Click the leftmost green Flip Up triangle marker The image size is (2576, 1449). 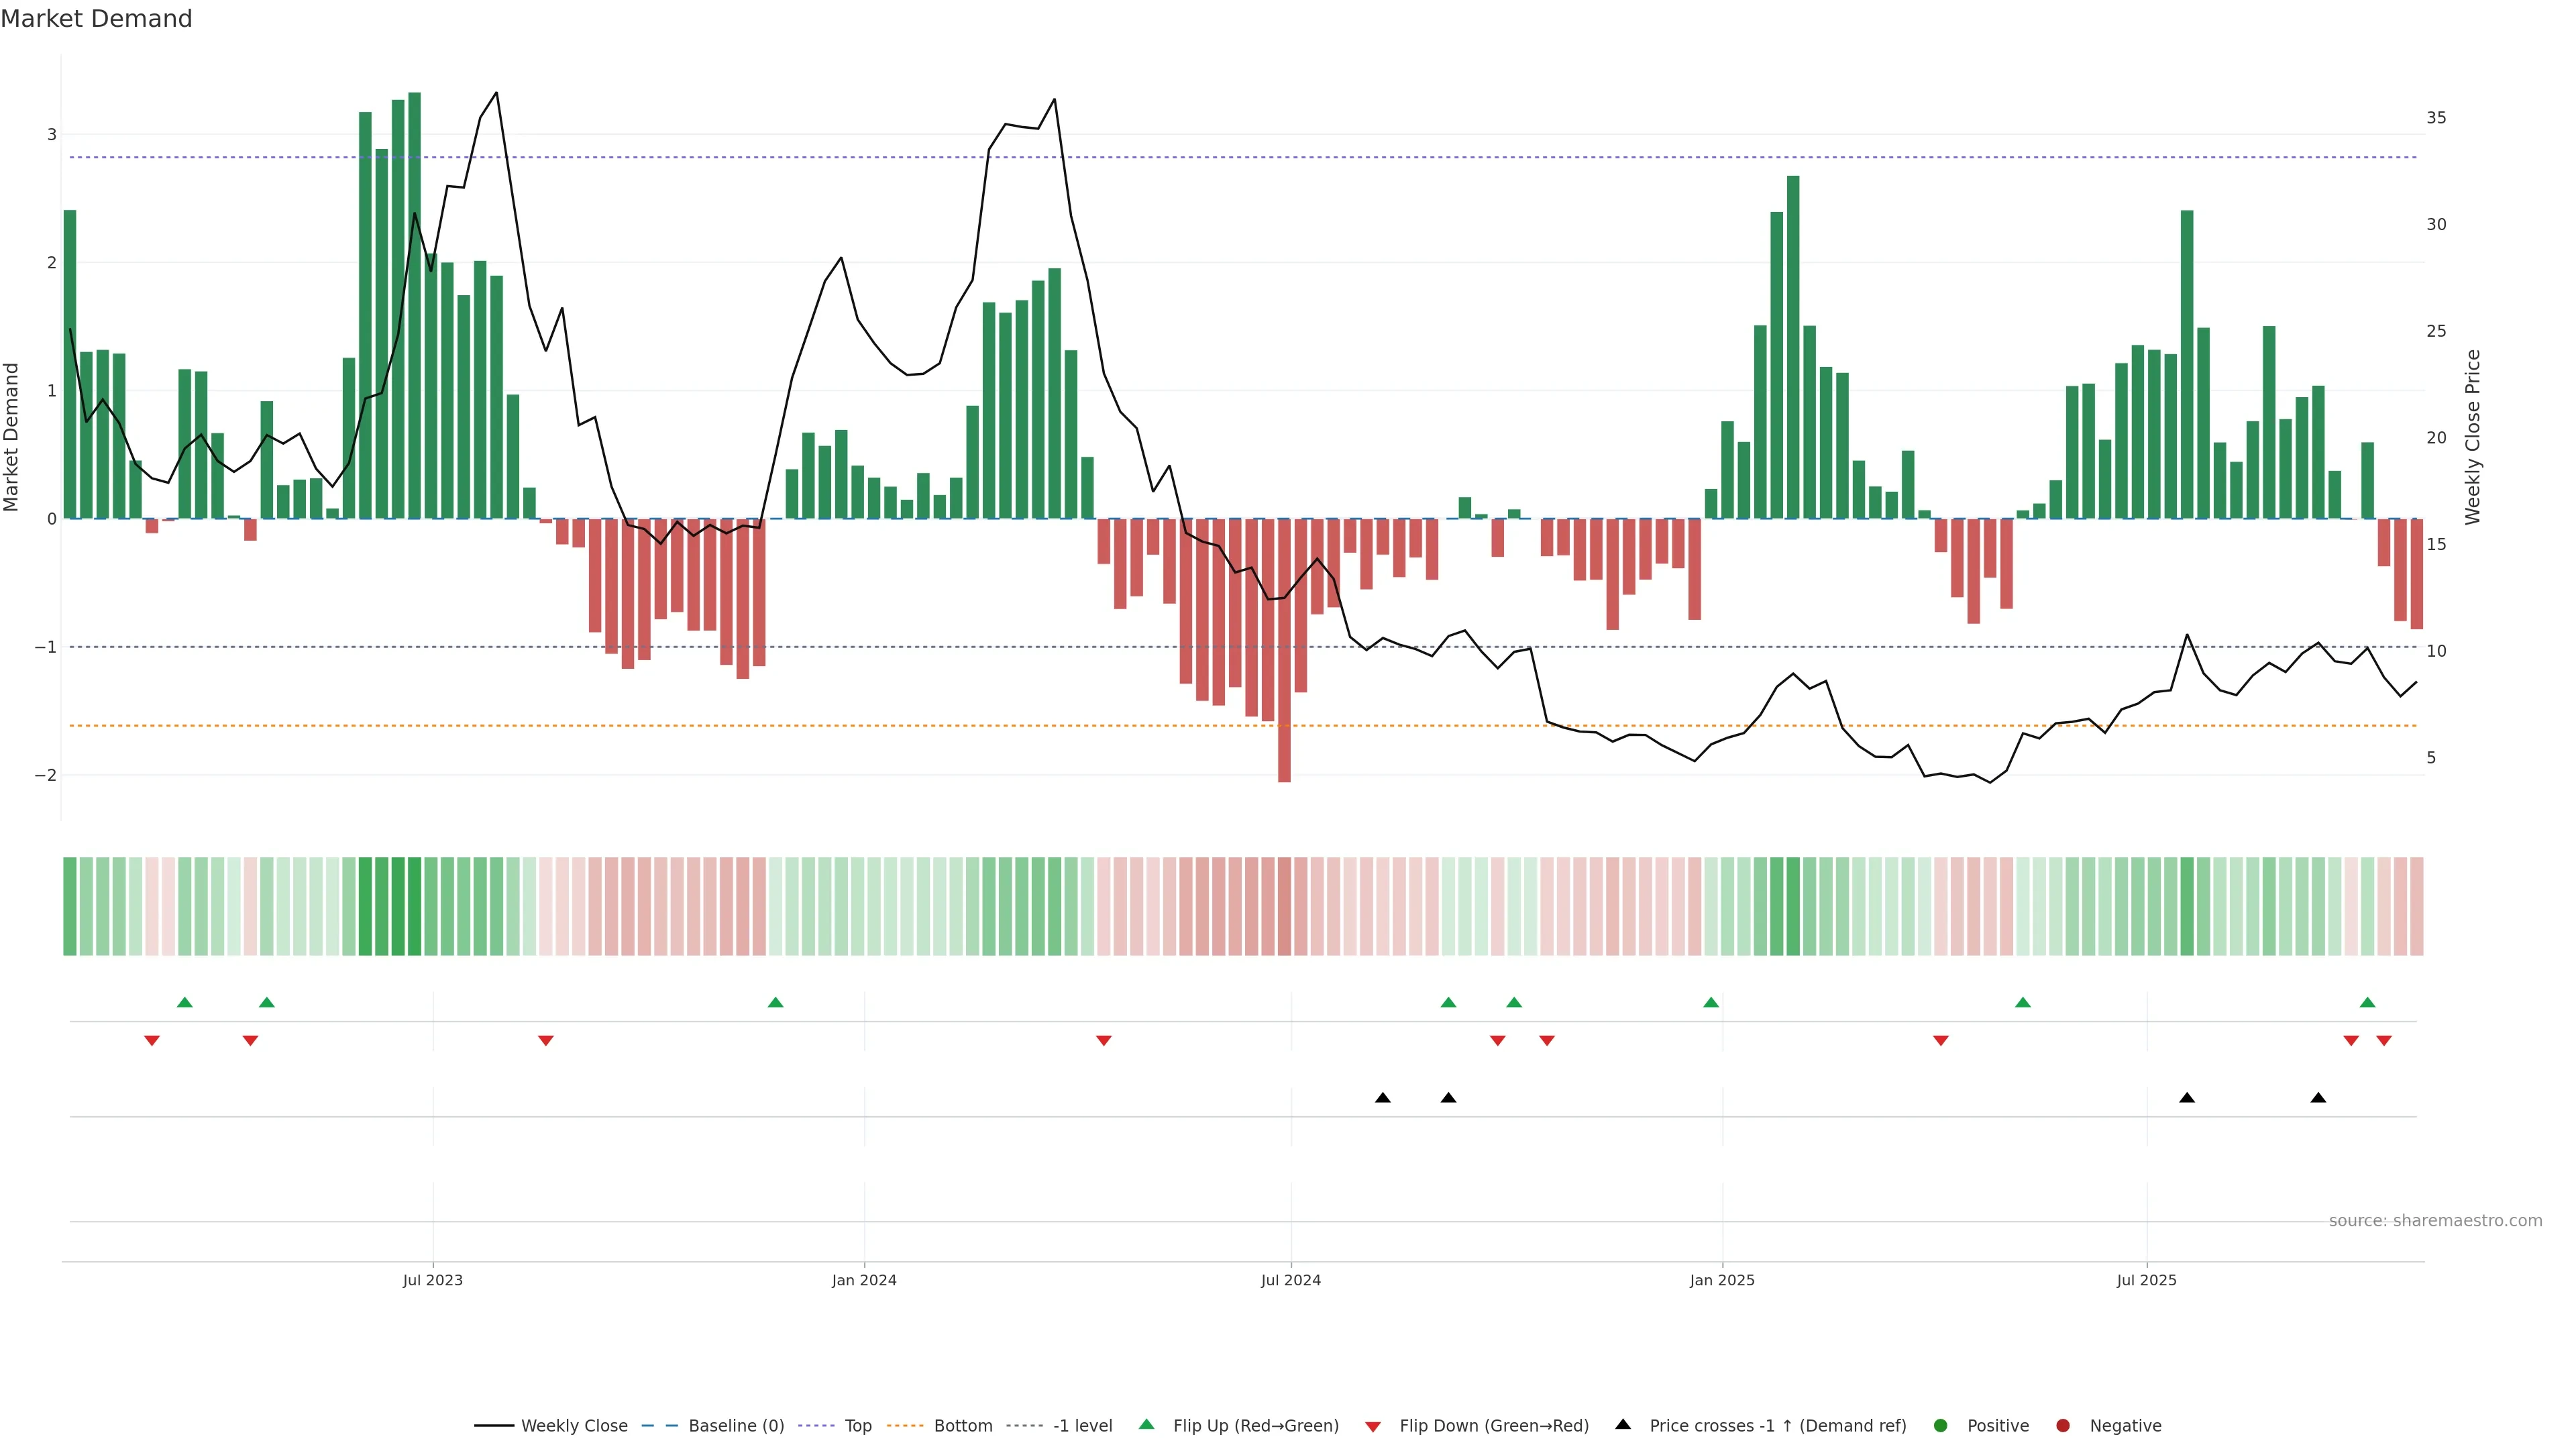point(184,1003)
